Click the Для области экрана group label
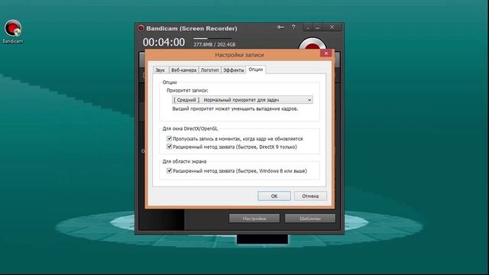 [184, 161]
